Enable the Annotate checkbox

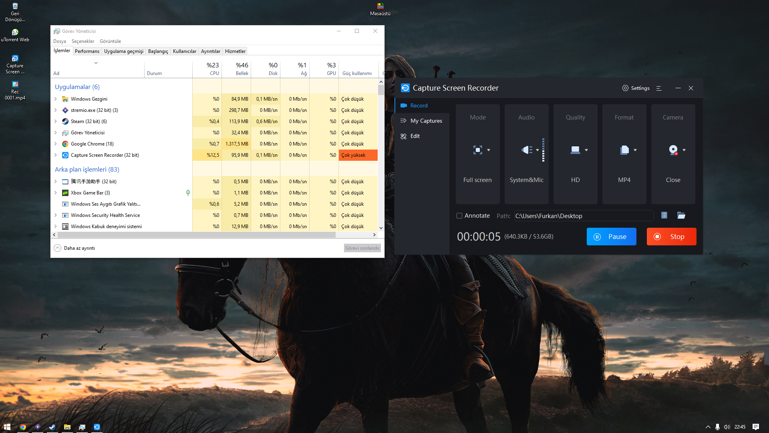point(459,216)
